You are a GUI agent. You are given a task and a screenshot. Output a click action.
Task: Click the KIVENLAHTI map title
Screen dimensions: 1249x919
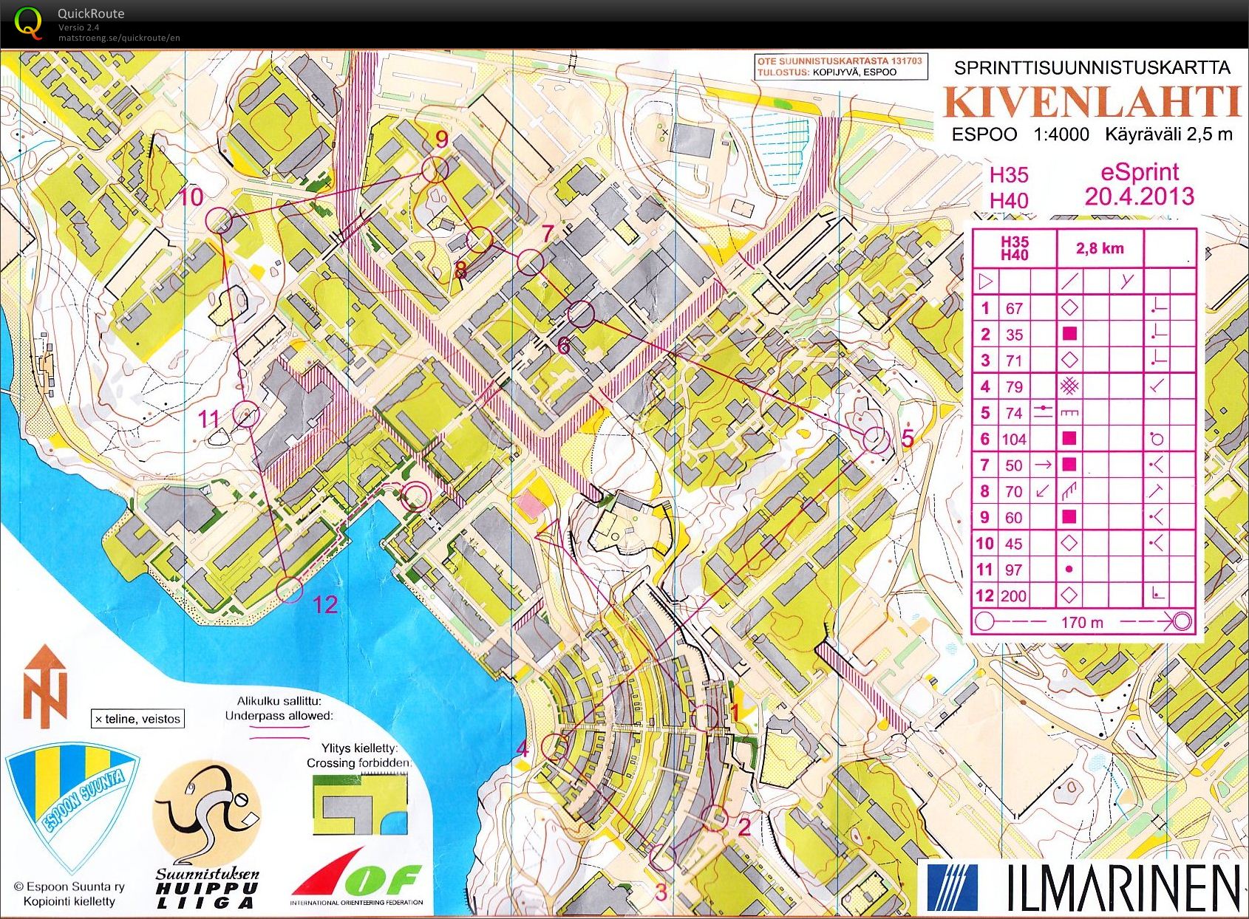[x=1092, y=103]
